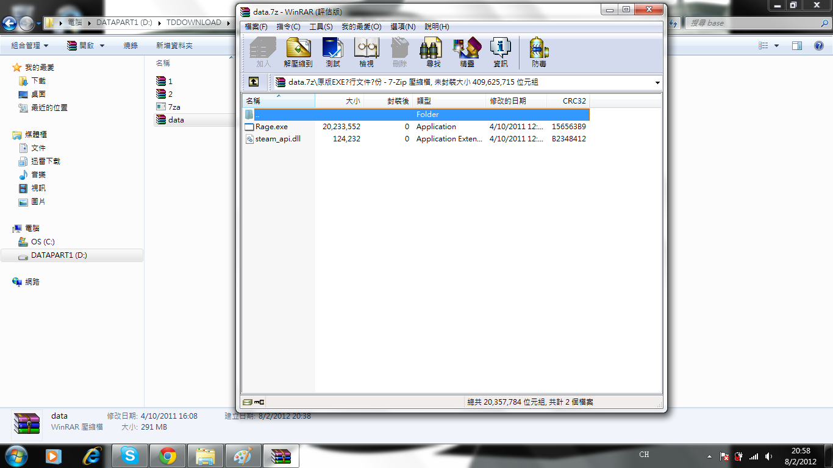Select the 7za file in Explorer
Image resolution: width=833 pixels, height=468 pixels.
click(168, 107)
